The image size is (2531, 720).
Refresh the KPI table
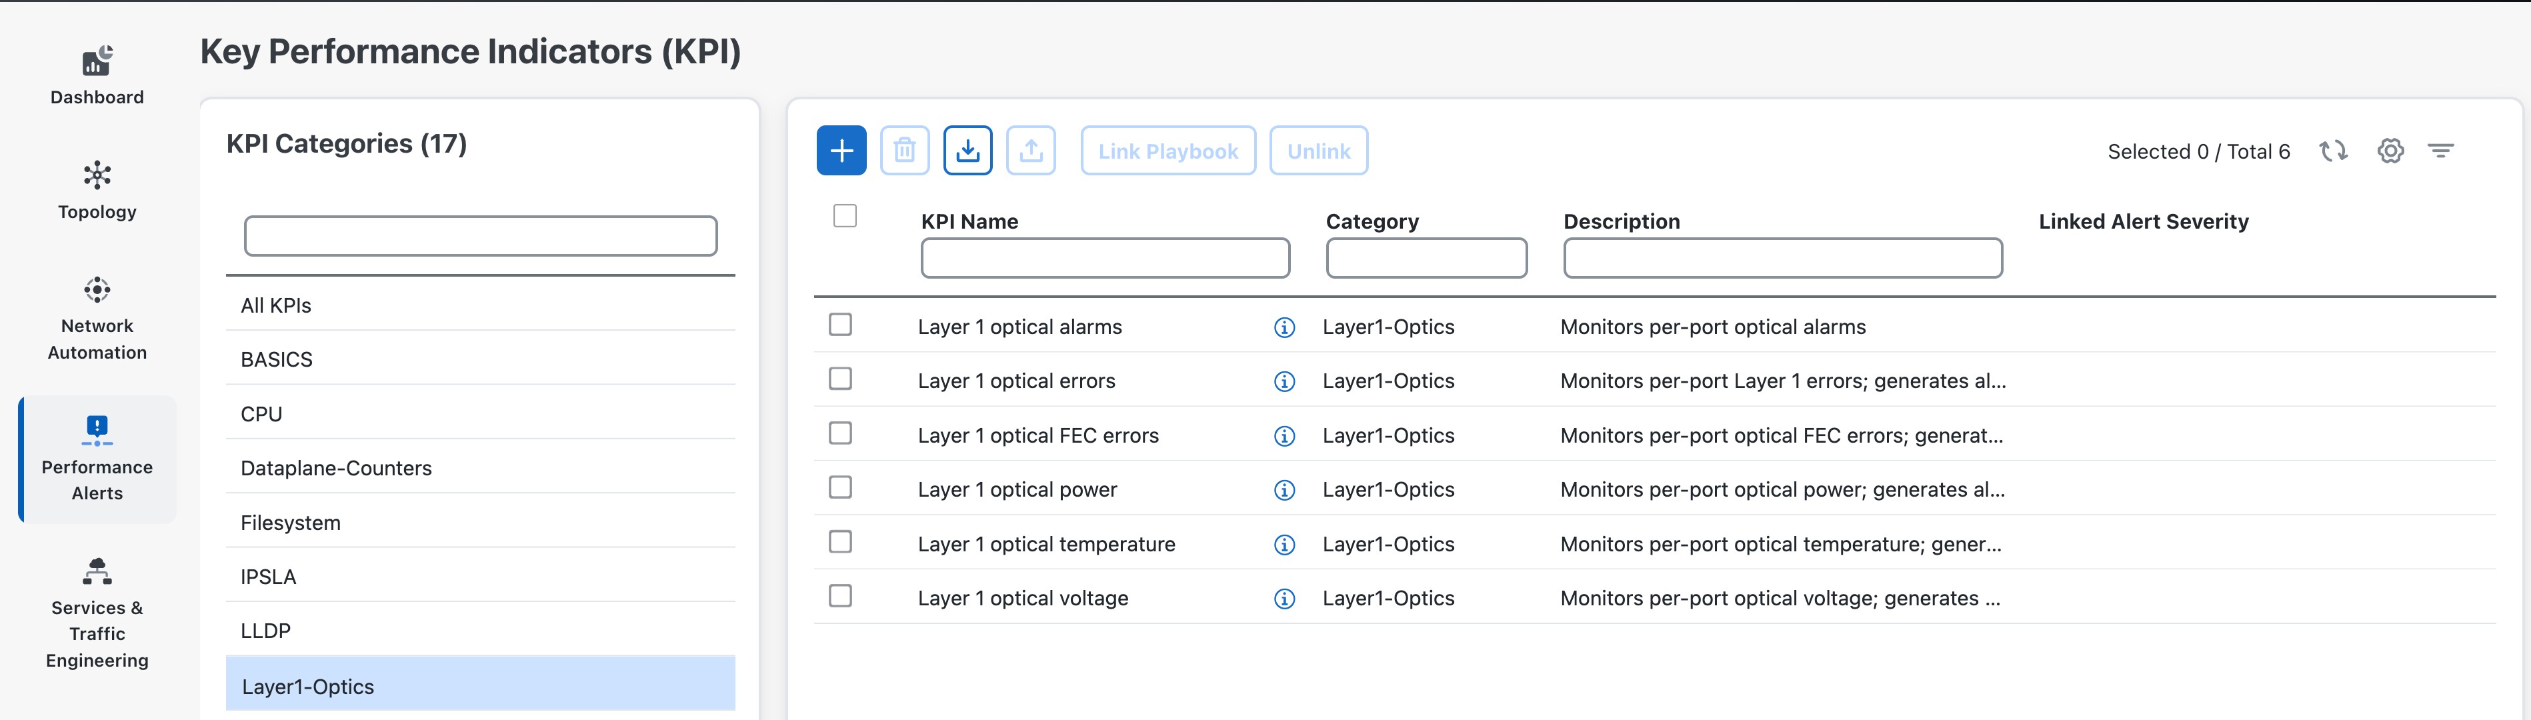click(2332, 151)
